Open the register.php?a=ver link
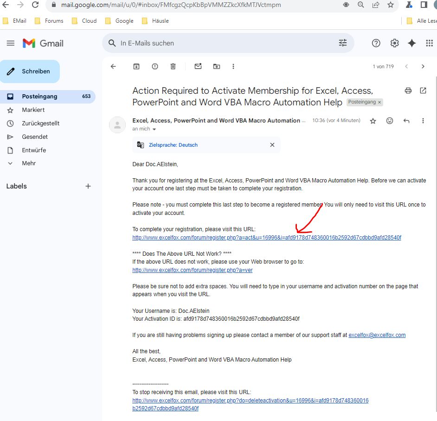This screenshot has height=421, width=437. pyautogui.click(x=193, y=270)
